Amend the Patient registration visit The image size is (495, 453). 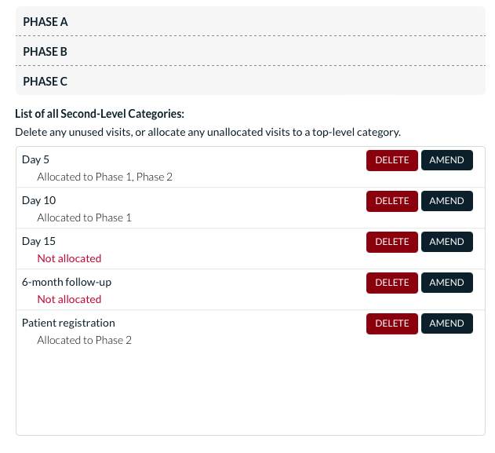[x=446, y=323]
